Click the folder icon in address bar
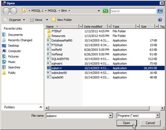 coord(24,11)
